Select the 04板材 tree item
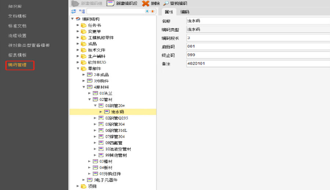The width and height of the screenshot is (330, 190). tap(106, 168)
